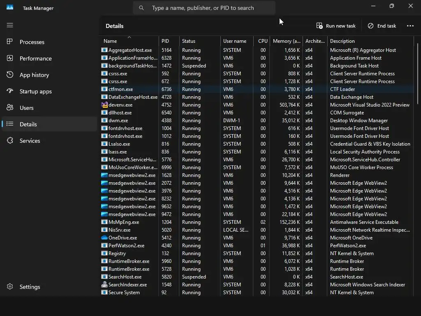Image resolution: width=421 pixels, height=316 pixels.
Task: Go to the Services page
Action: [x=49, y=141]
